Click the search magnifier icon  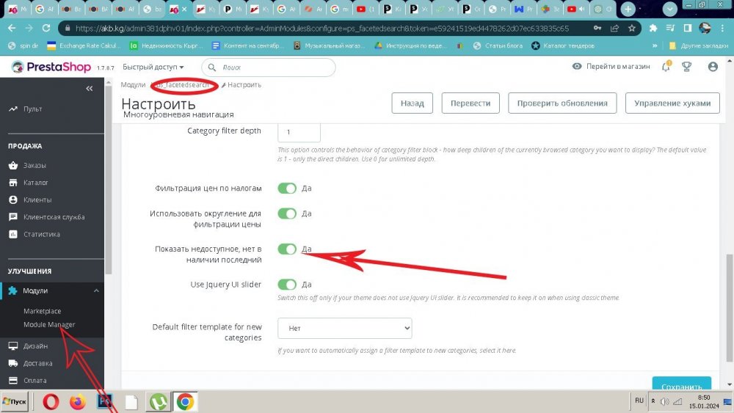pos(212,67)
